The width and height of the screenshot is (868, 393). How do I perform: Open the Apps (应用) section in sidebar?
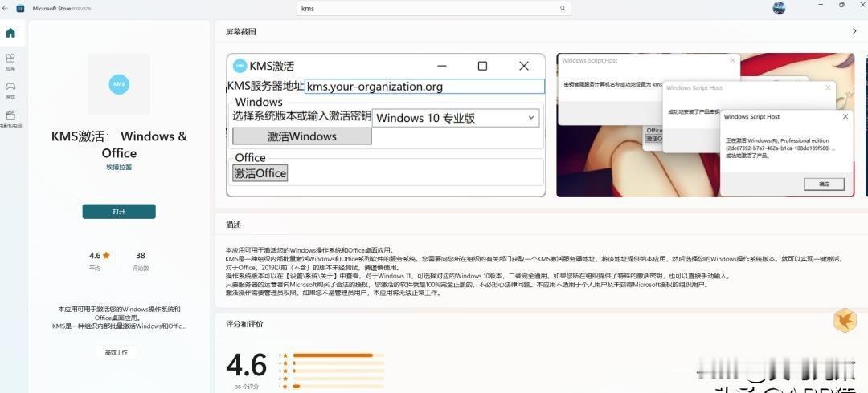10,61
